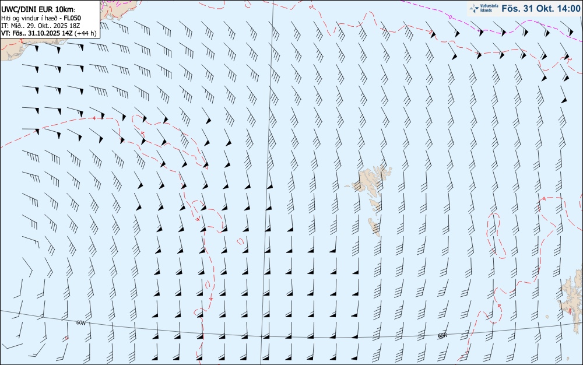583x365 pixels.
Task: Click "Hiti og vindur í hæð - FL050" label
Action: (41, 18)
